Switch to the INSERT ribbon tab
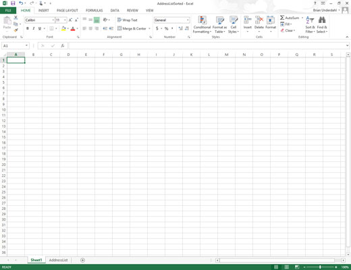This screenshot has height=270, width=351. [43, 10]
